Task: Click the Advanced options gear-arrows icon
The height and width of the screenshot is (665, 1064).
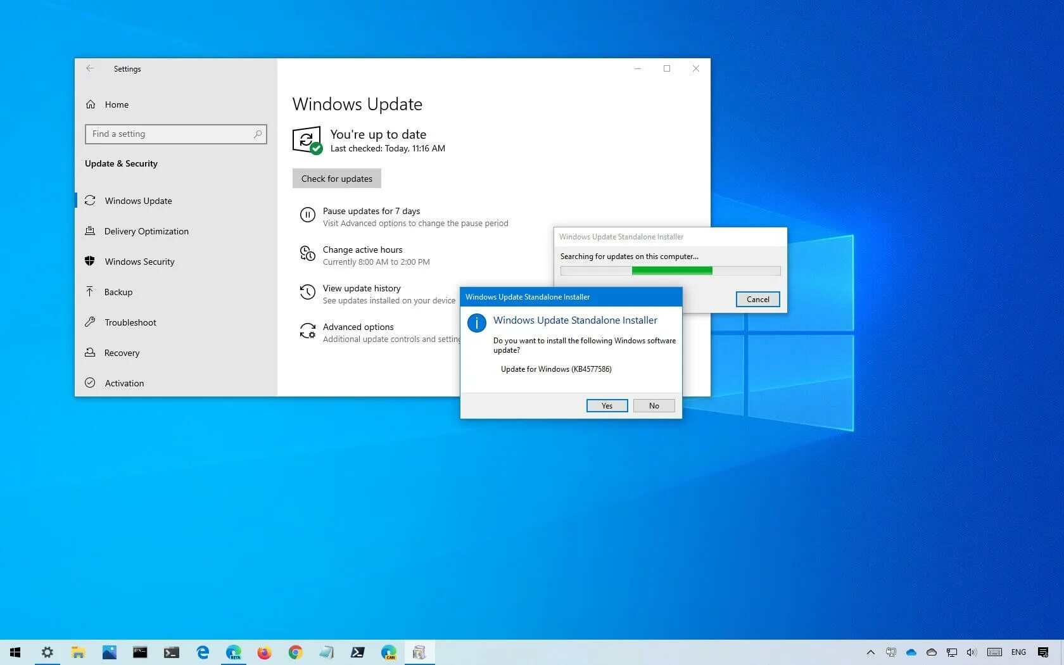Action: [x=307, y=331]
